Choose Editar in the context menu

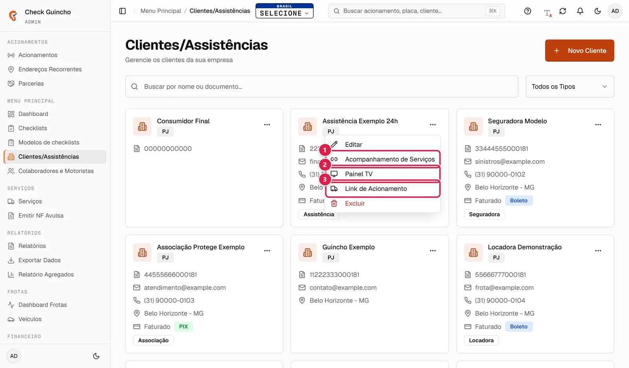pos(383,145)
